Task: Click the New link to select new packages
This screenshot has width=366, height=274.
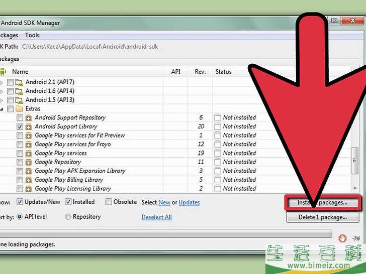Action: (164, 202)
